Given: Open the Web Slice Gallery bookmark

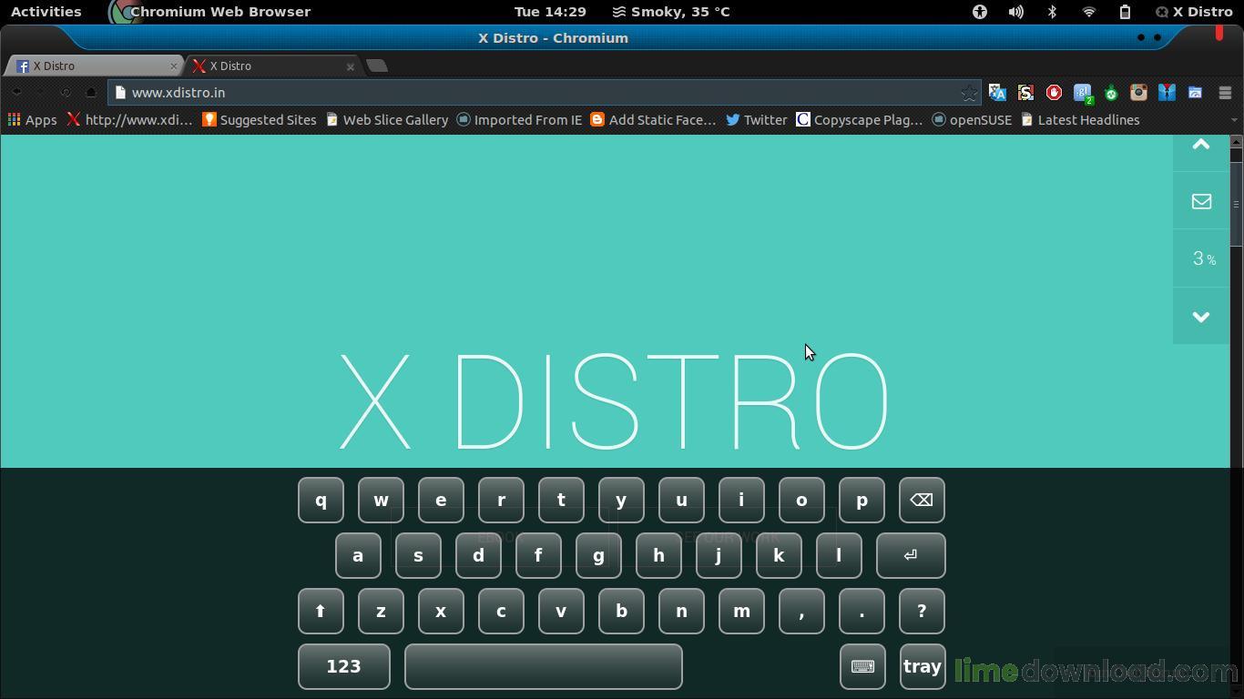Looking at the screenshot, I should point(387,120).
